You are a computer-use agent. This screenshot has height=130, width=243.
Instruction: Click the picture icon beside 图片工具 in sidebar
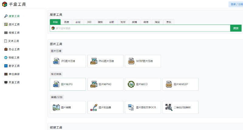point(6,25)
